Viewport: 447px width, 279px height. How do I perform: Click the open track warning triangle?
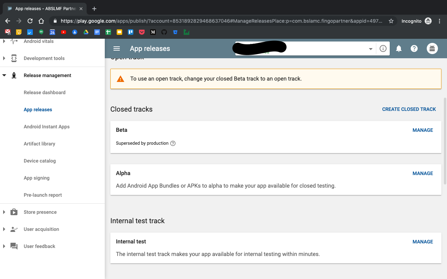coord(120,79)
